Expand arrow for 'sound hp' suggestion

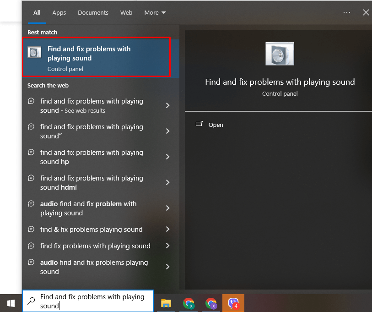pos(168,157)
